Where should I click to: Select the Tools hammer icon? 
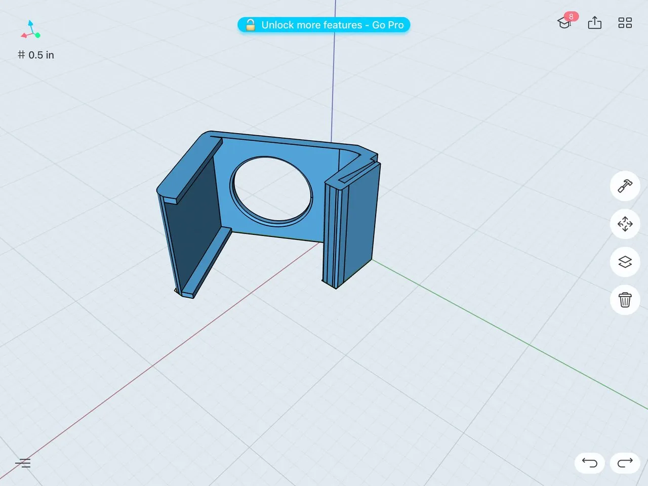(x=625, y=186)
